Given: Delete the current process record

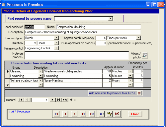Looking at the screenshot, I should coord(117,114).
